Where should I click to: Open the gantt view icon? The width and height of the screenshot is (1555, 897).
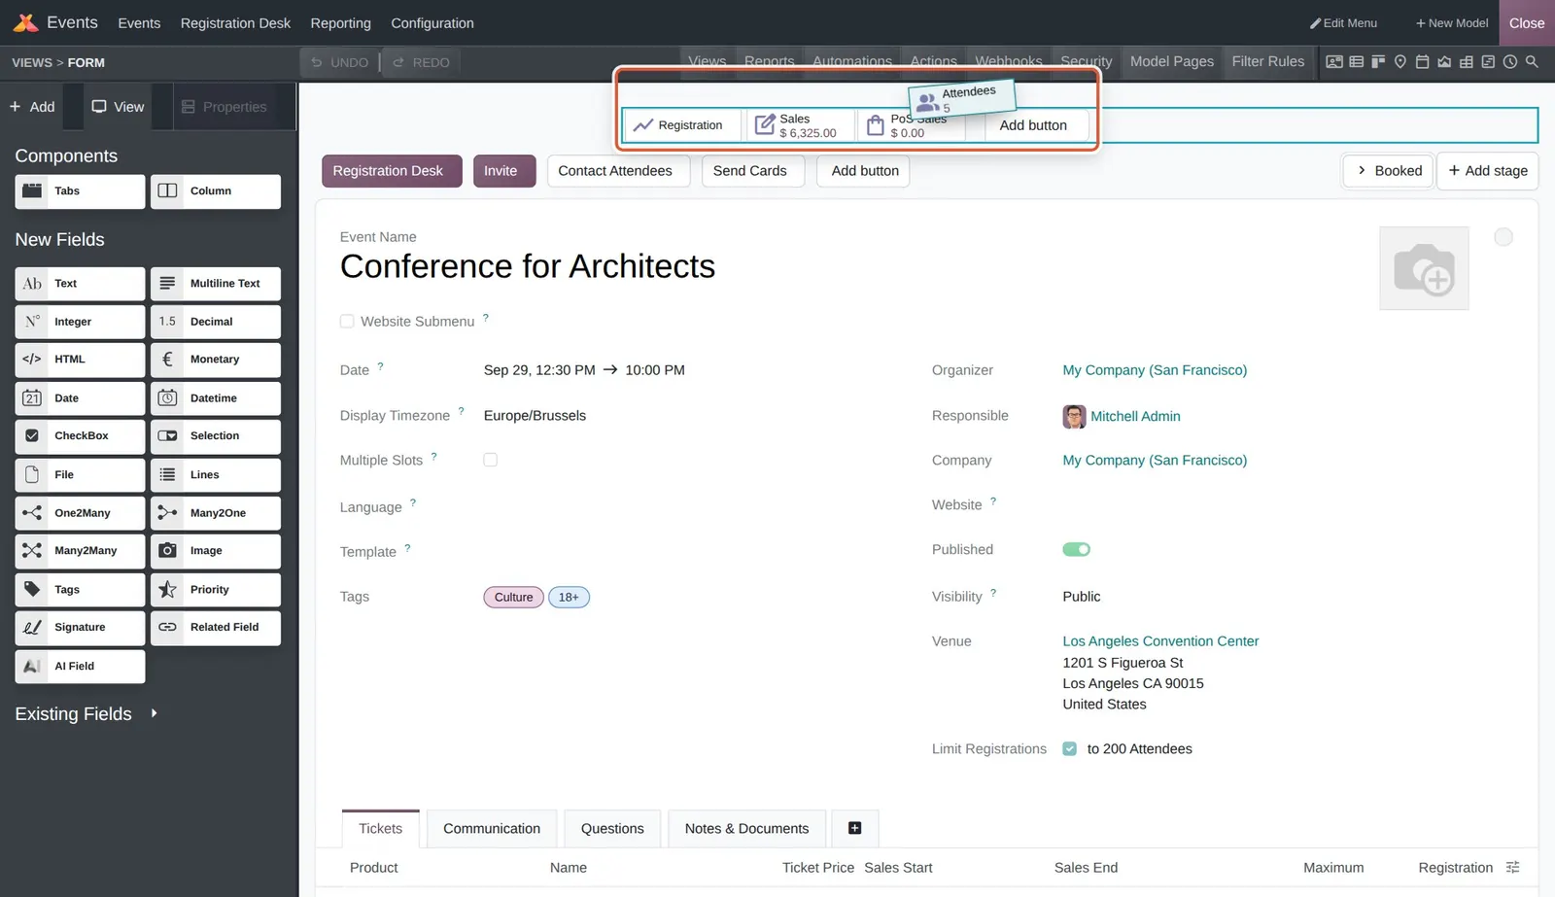tap(1488, 61)
